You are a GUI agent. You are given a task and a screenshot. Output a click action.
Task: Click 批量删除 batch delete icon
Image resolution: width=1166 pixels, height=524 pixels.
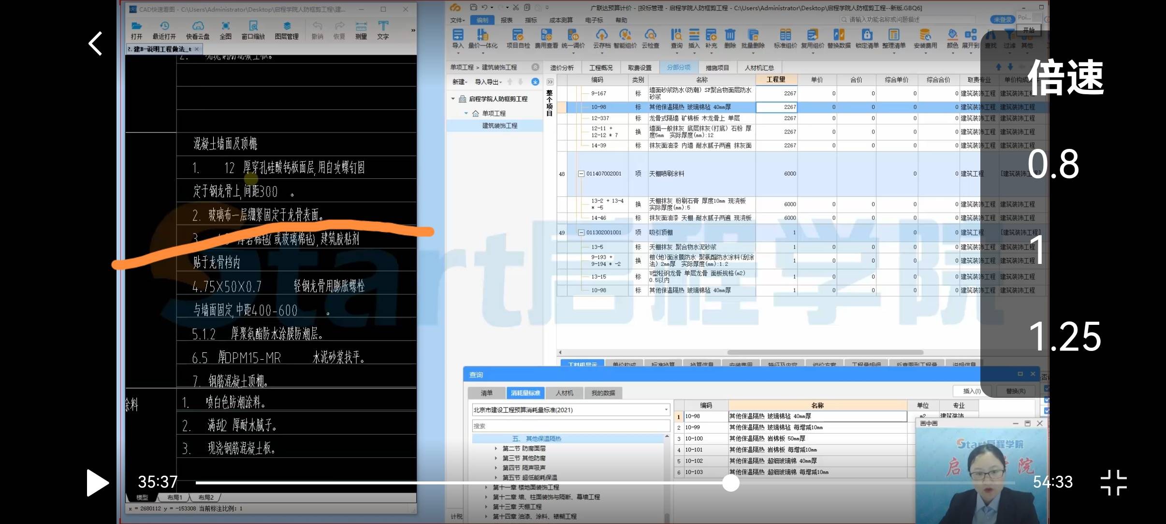(753, 39)
